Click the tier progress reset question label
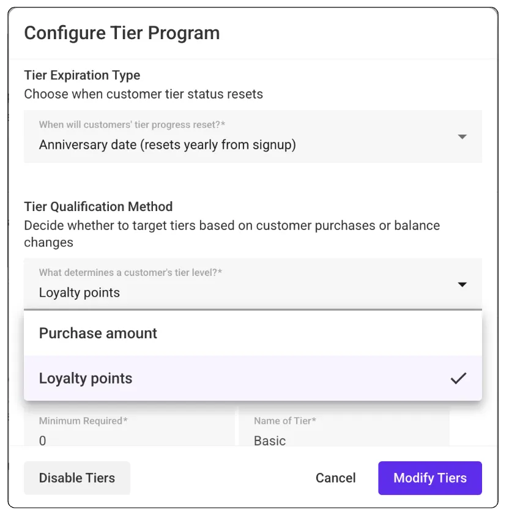The height and width of the screenshot is (520, 520). pyautogui.click(x=132, y=124)
